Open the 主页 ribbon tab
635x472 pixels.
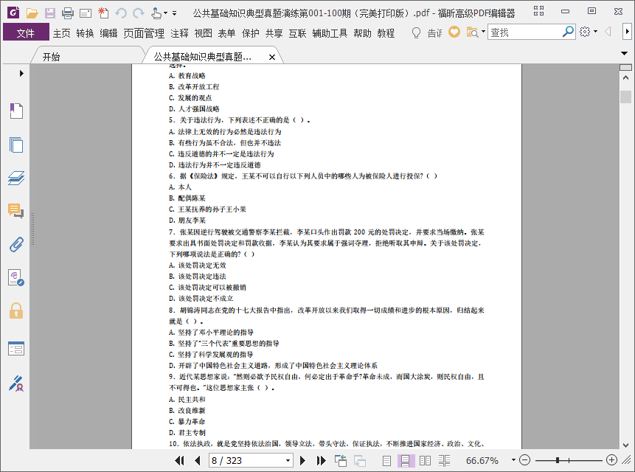pos(61,33)
